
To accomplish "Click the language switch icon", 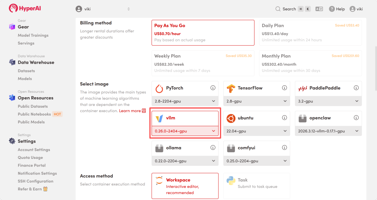I will pyautogui.click(x=319, y=9).
